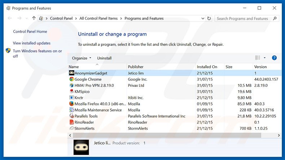
Task: Select the KMSpico program icon
Action: point(71,91)
